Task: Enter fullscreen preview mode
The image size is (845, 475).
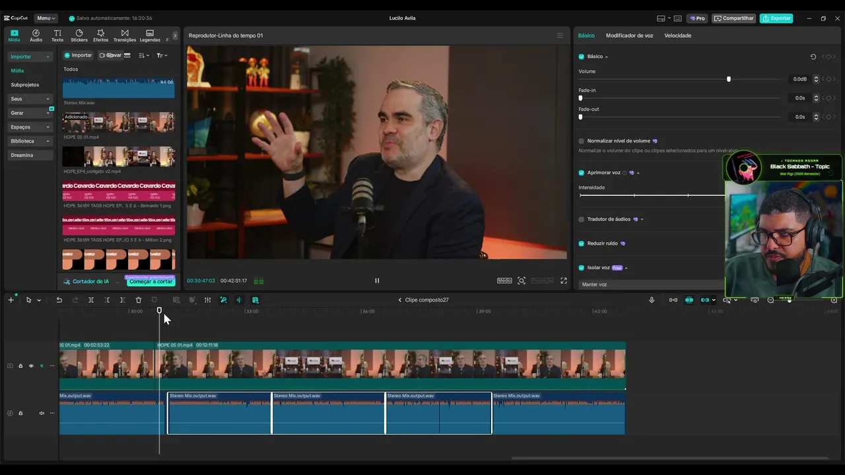Action: coord(564,280)
